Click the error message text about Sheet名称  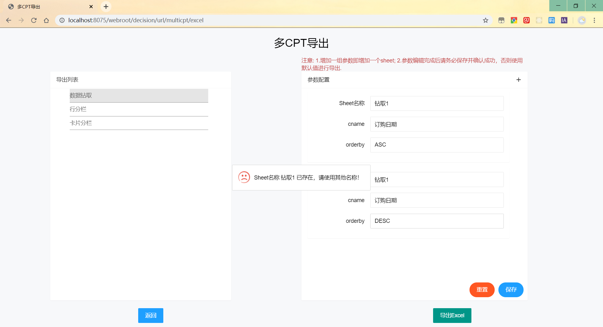point(307,178)
